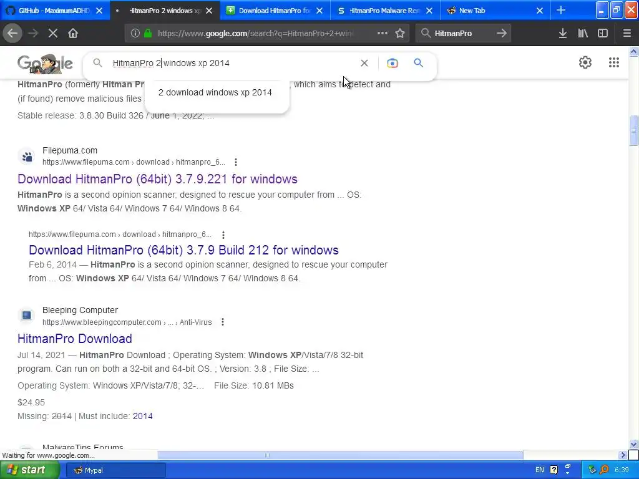Click inside the Google search box
This screenshot has height=479, width=639.
click(232, 63)
